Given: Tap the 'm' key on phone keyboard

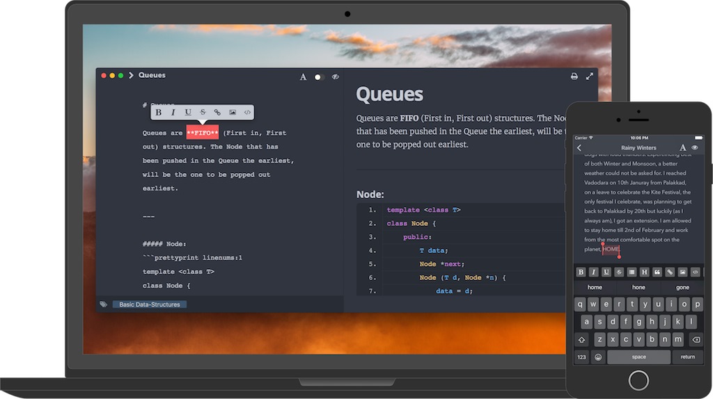Looking at the screenshot, I should [678, 339].
